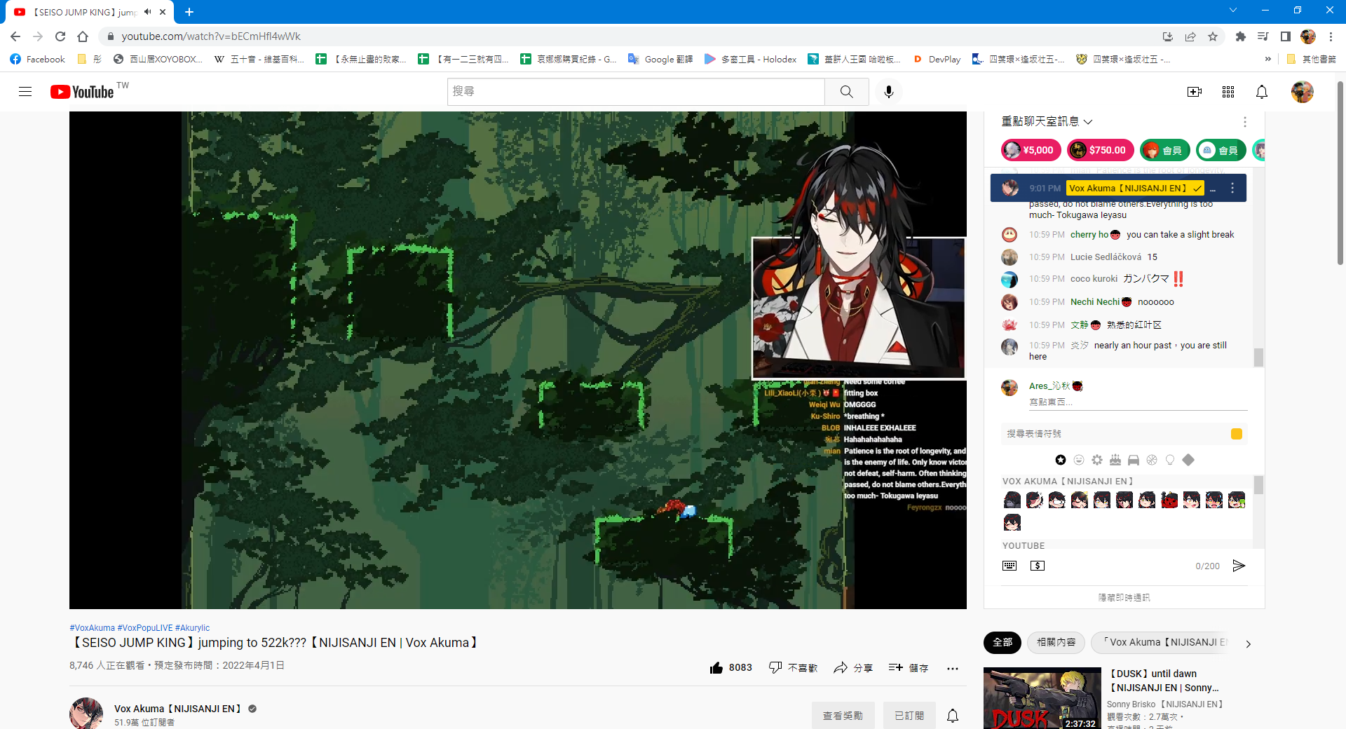Click the 查看獎勵 button
The height and width of the screenshot is (729, 1346).
point(843,716)
